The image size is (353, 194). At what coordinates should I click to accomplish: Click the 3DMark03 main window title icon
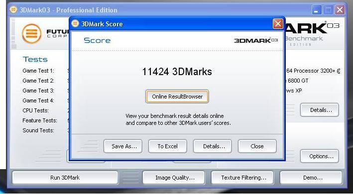(13, 9)
